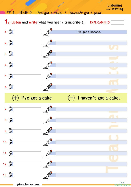Click the ear icon for item 9
This screenshot has height=187, width=131.
coord(10,131)
